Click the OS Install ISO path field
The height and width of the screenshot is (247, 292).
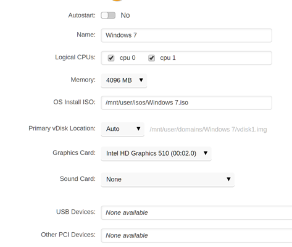tap(186, 103)
